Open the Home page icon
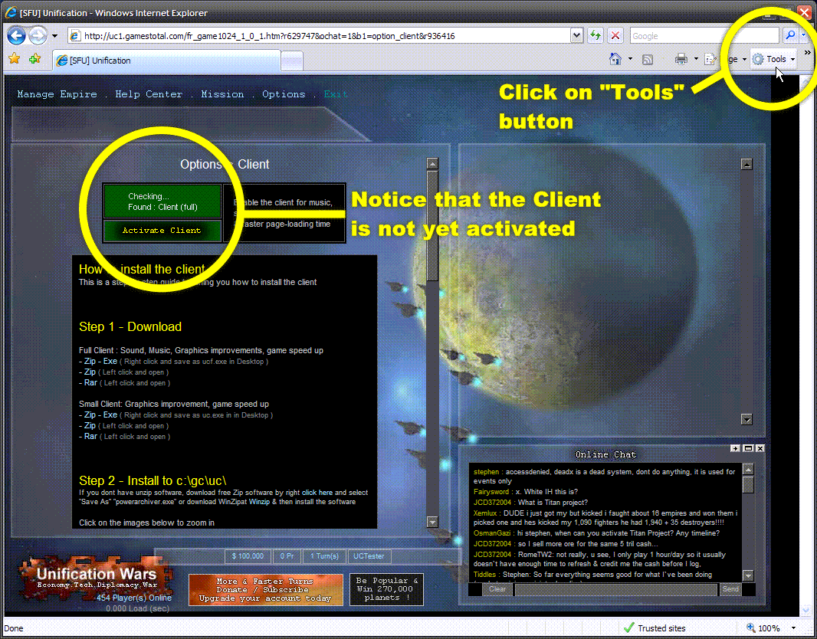Screen dimensions: 817x639 [615, 59]
